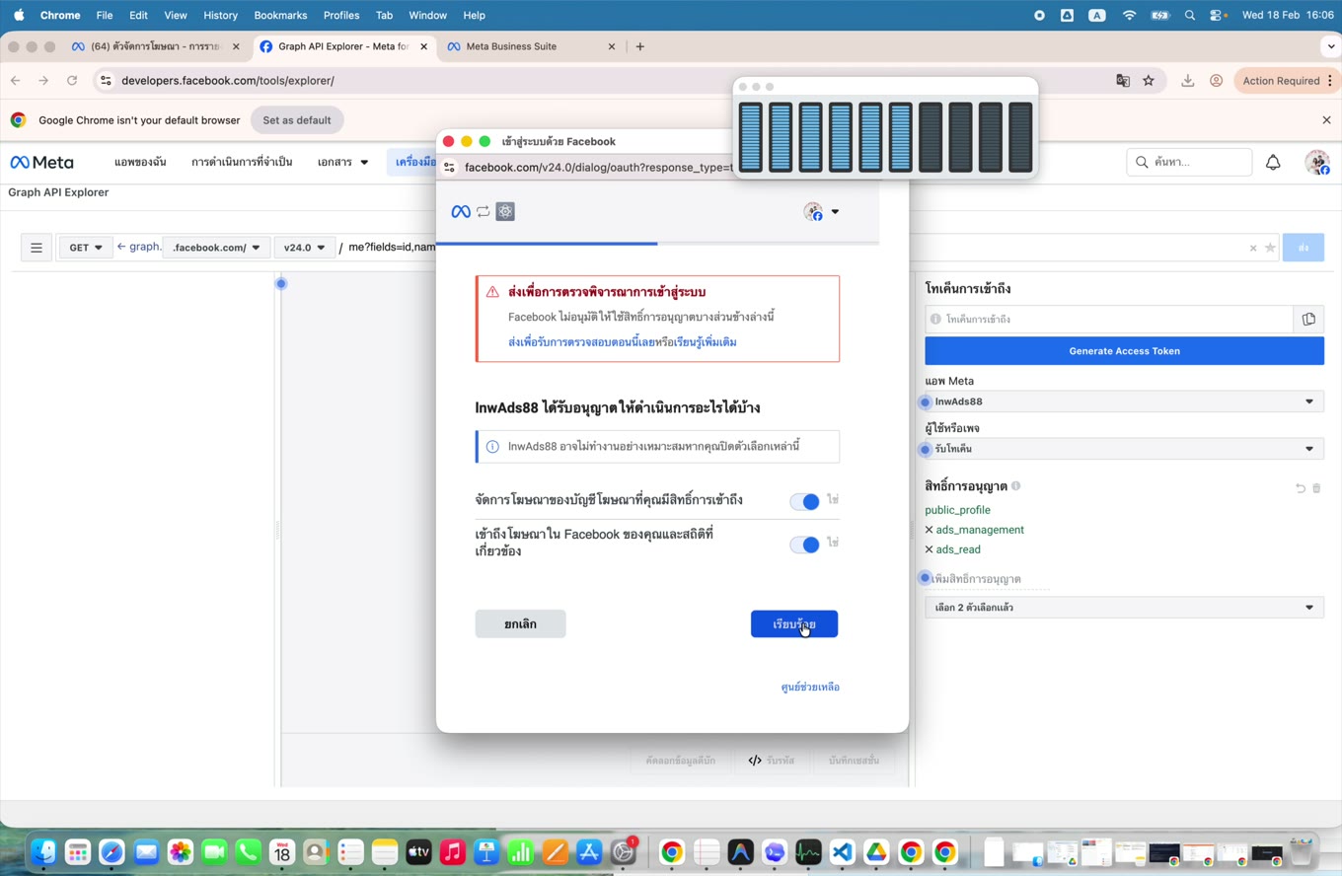Expand the เอกสาร menu in Meta header
Screen dimensions: 1342x876
pyautogui.click(x=342, y=162)
